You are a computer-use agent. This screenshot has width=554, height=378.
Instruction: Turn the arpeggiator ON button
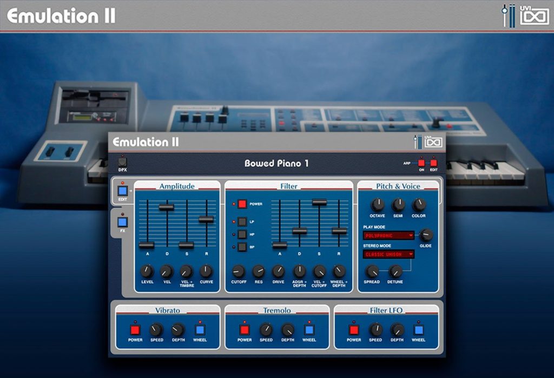click(421, 163)
